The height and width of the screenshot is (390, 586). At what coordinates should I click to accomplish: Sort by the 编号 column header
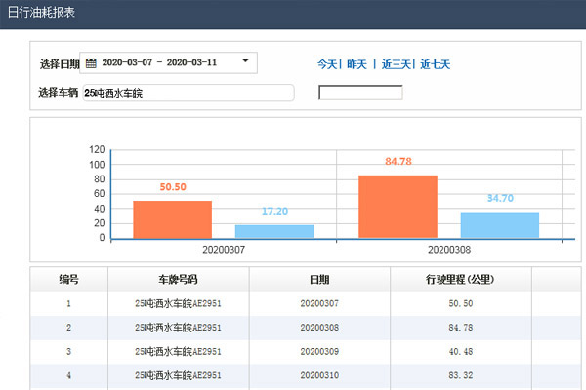tap(68, 279)
